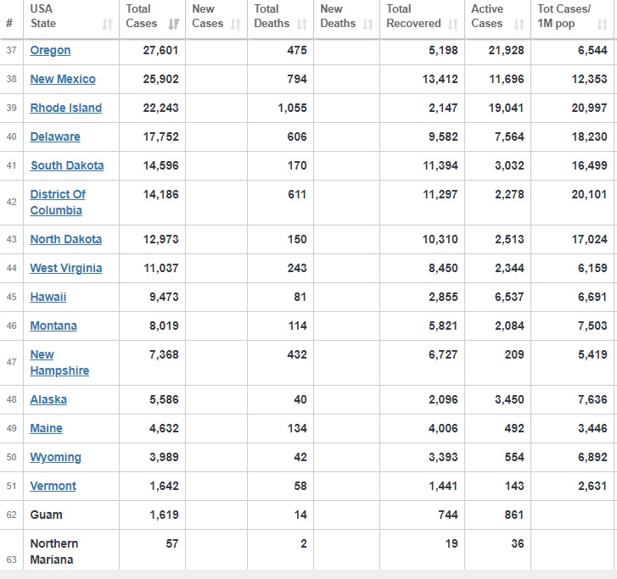Open South Dakota details
The image size is (617, 579).
[67, 165]
